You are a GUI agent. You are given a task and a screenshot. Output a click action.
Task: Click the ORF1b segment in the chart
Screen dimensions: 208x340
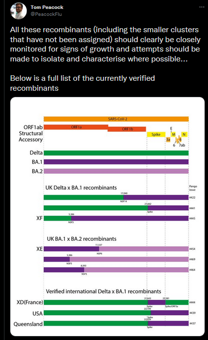[127, 129]
